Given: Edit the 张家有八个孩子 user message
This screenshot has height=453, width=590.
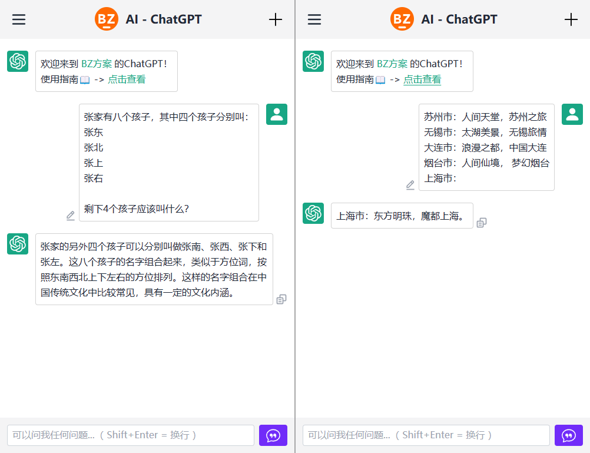Looking at the screenshot, I should [70, 216].
